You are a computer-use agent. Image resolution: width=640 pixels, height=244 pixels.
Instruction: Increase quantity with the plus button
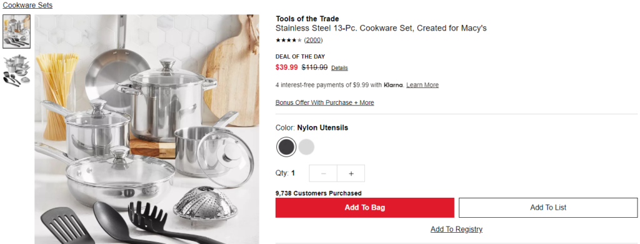[x=351, y=173]
